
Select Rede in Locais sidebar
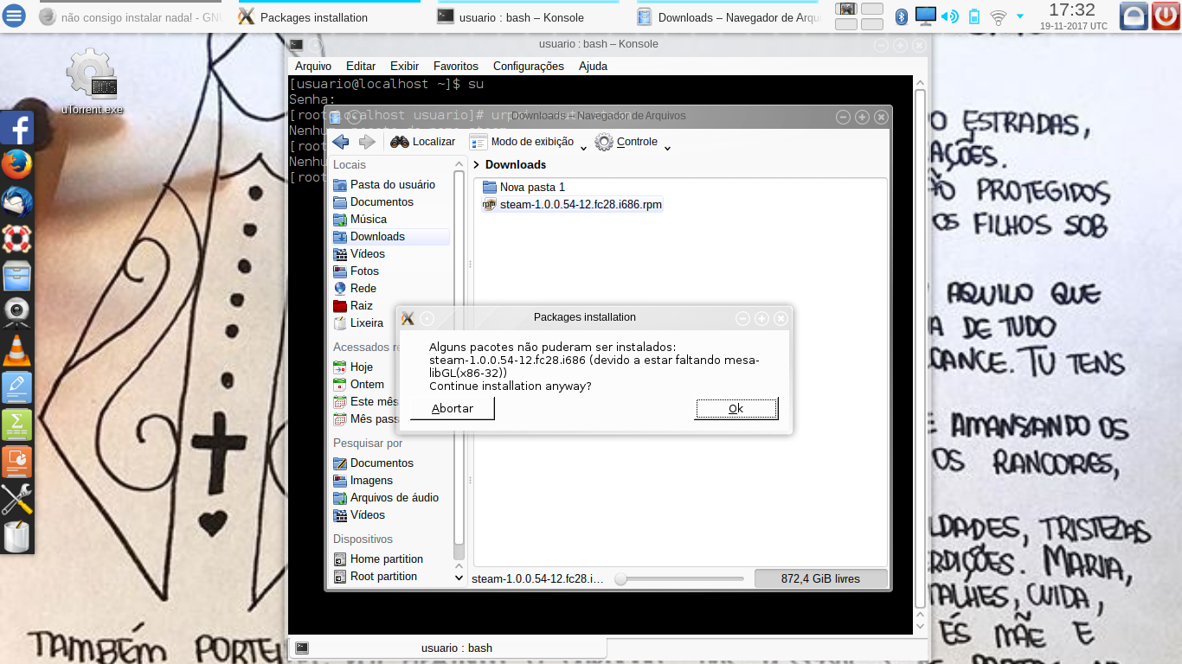click(x=391, y=288)
